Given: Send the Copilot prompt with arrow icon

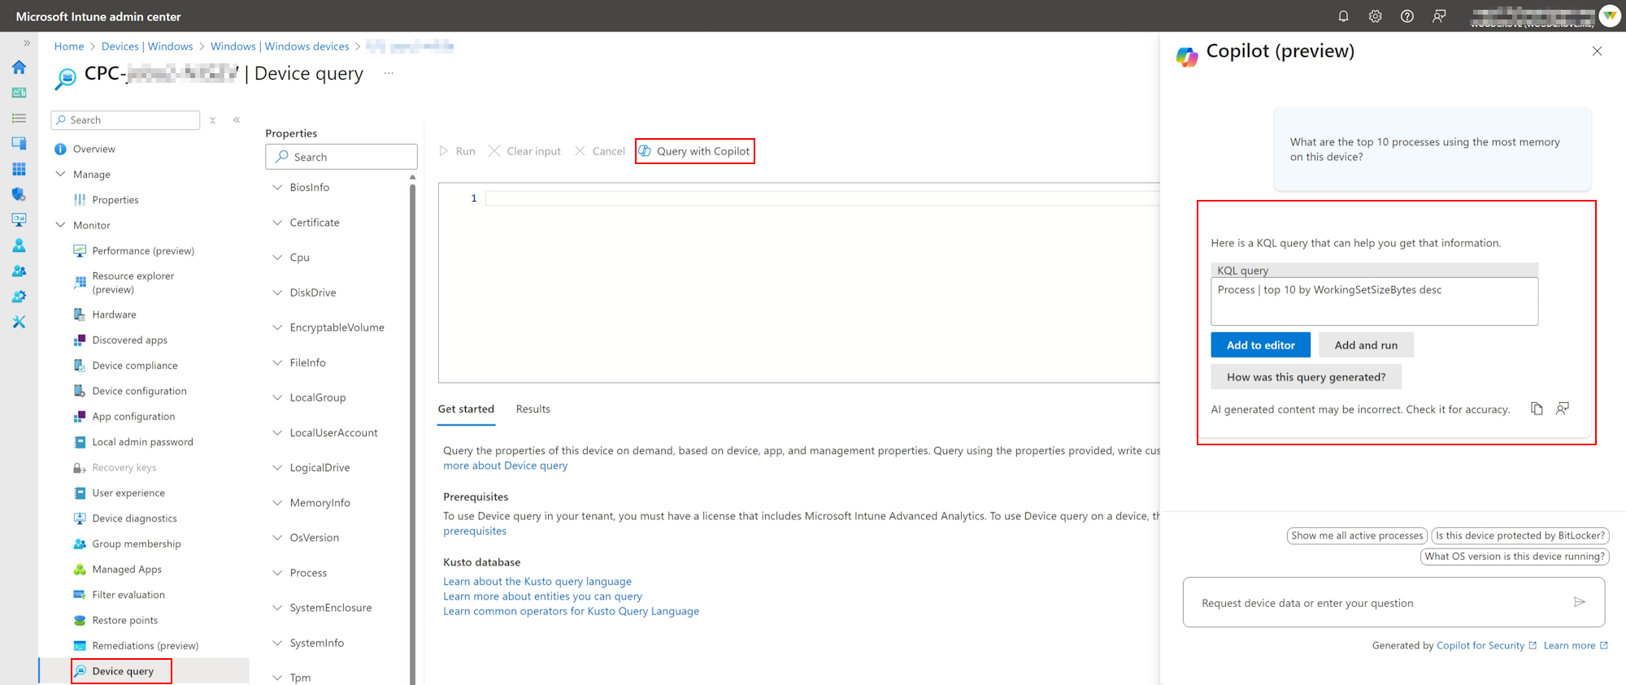Looking at the screenshot, I should 1579,602.
